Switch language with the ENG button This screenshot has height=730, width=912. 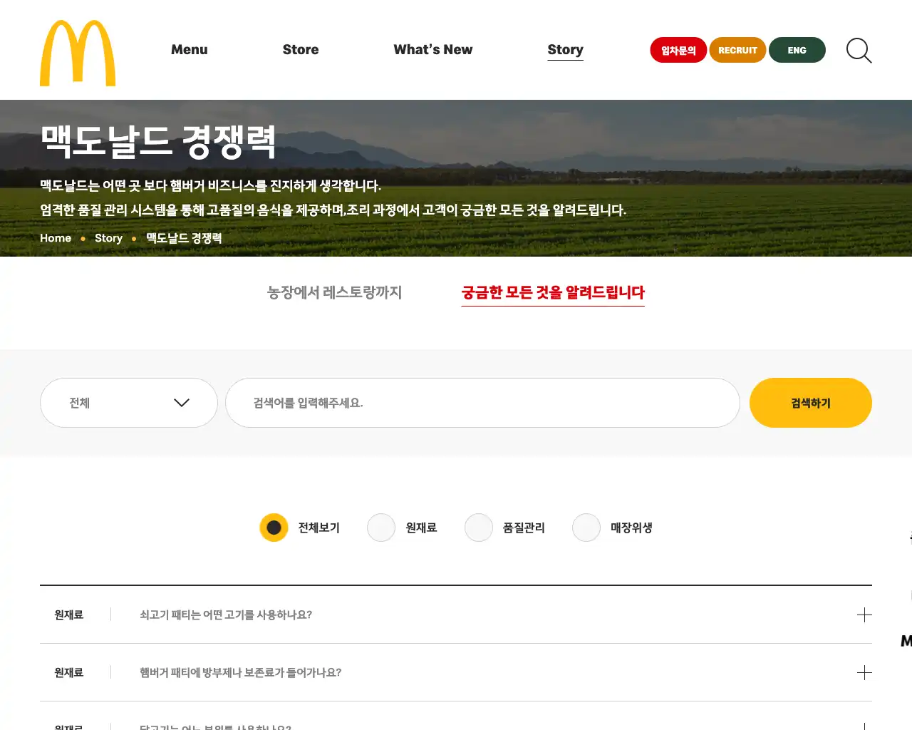[x=797, y=50]
